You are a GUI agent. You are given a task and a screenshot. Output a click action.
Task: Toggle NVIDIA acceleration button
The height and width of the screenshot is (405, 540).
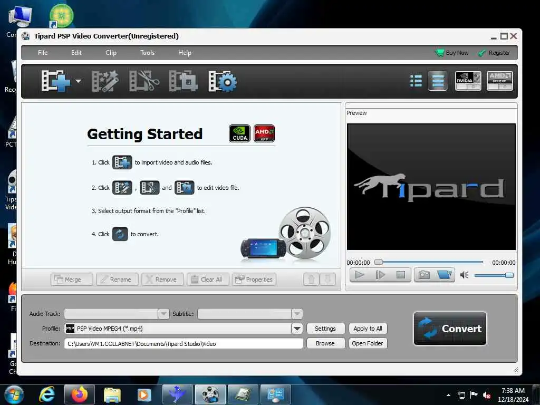tap(468, 81)
